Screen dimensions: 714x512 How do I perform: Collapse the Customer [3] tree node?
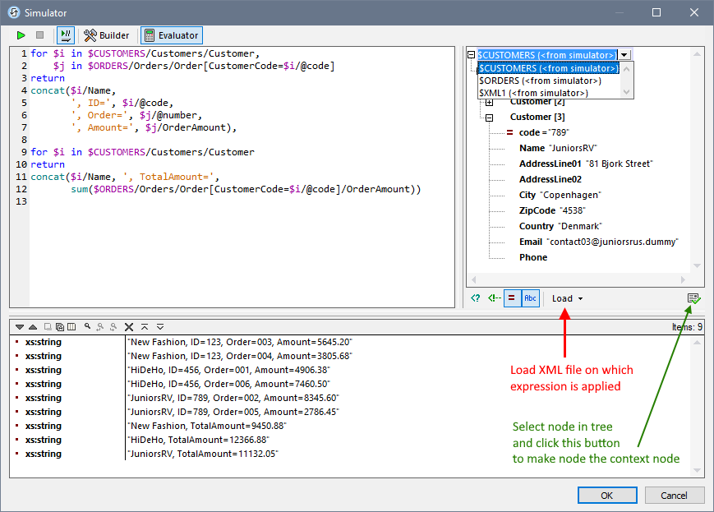pos(490,118)
